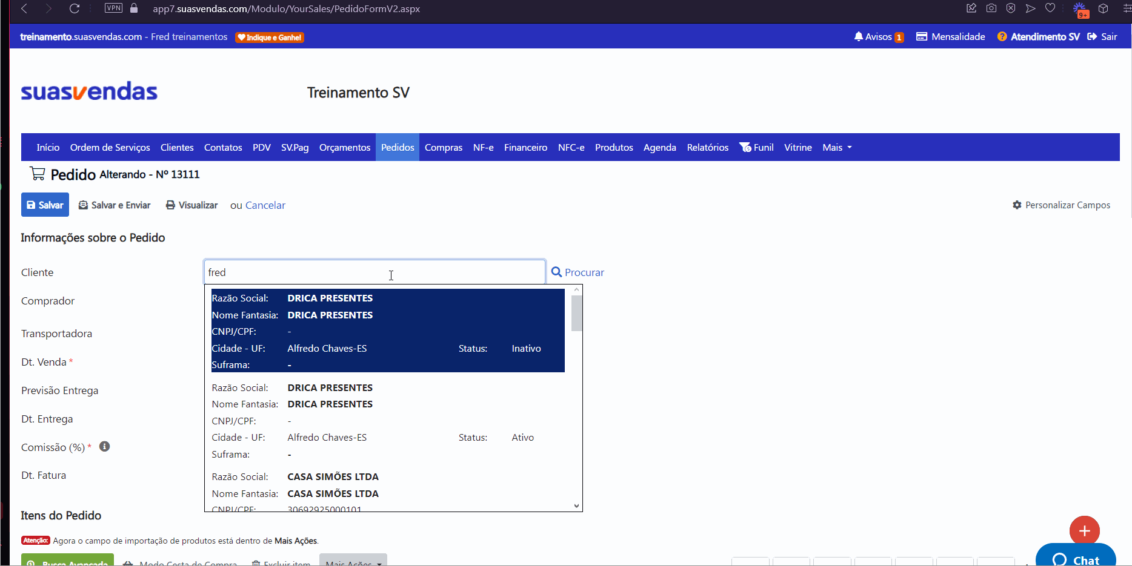The width and height of the screenshot is (1132, 566).
Task: Click the Avisos bell icon
Action: coord(858,36)
